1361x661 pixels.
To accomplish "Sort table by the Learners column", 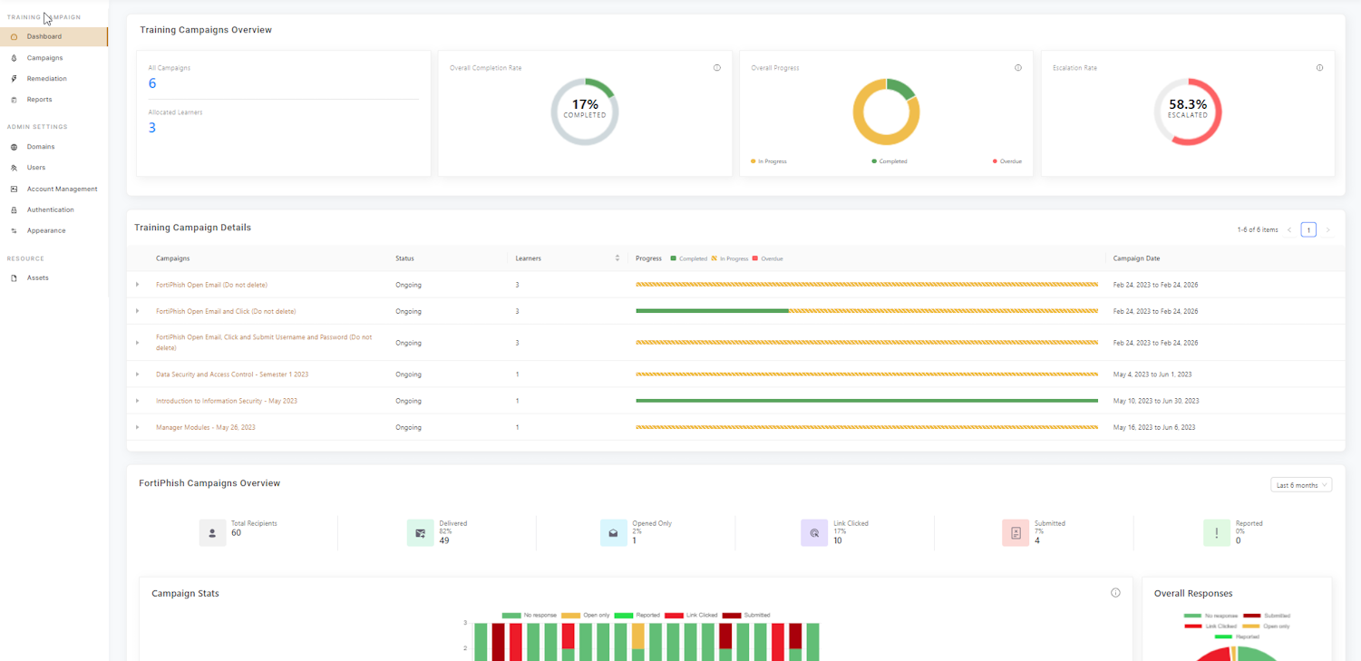I will [617, 258].
